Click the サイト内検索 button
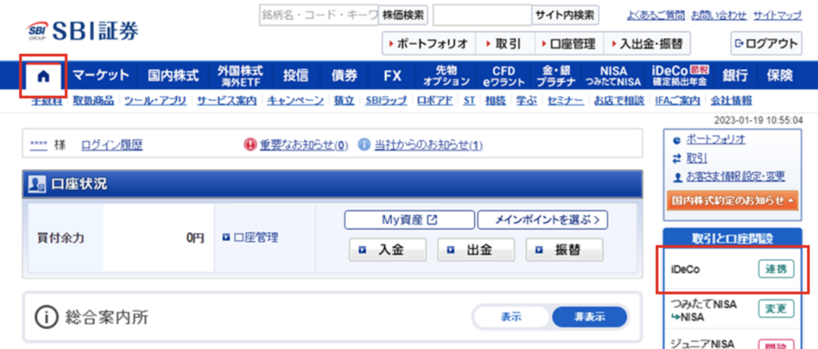 564,14
